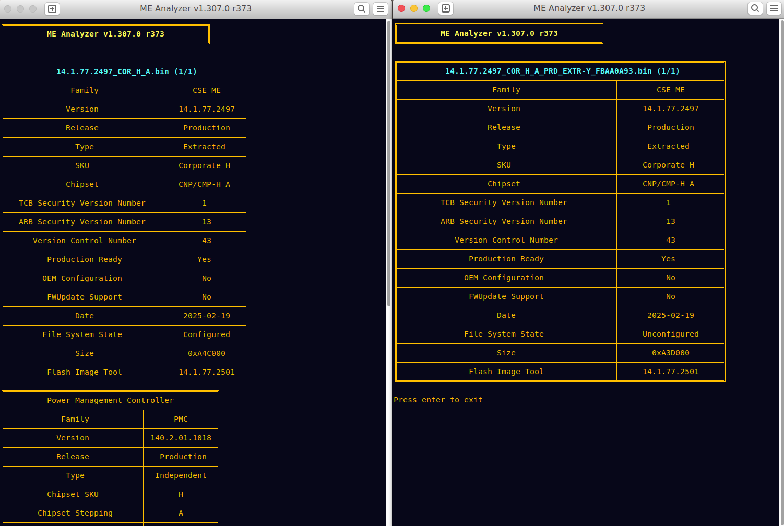Click 'CSE ME' family value in the left window
This screenshot has height=526, width=784.
click(x=207, y=90)
